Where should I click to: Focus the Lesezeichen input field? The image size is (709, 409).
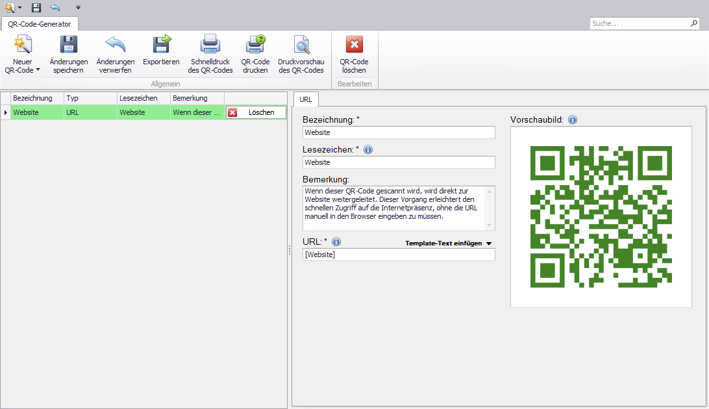click(x=399, y=162)
